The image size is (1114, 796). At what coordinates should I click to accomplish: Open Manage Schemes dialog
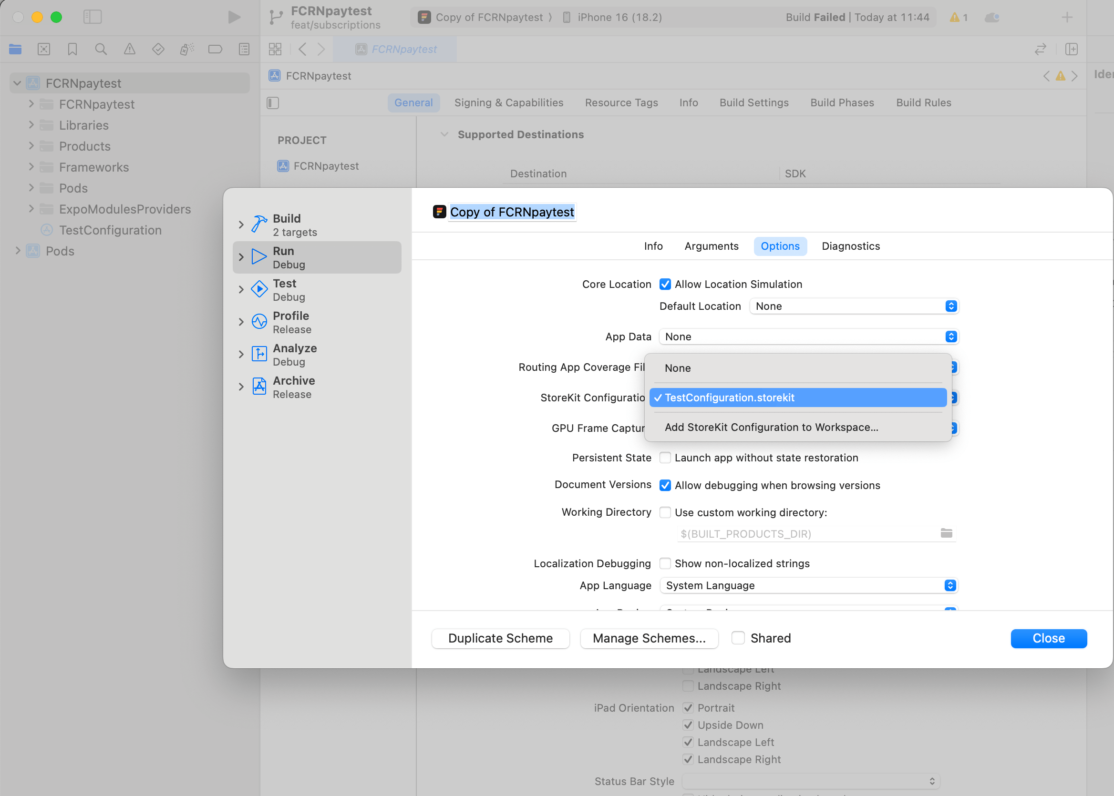(649, 638)
